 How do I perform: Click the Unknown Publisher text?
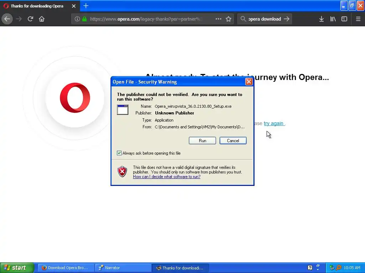[175, 113]
